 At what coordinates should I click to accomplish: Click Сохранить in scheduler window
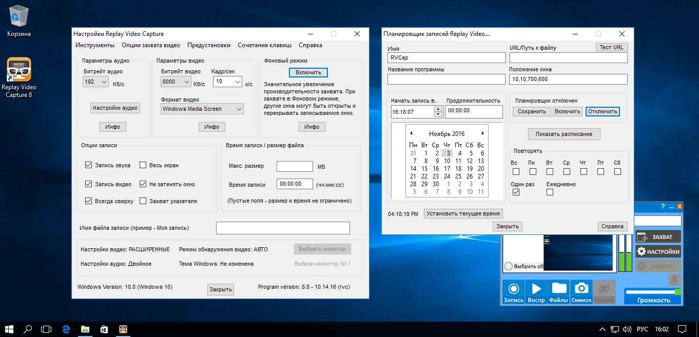tap(532, 111)
